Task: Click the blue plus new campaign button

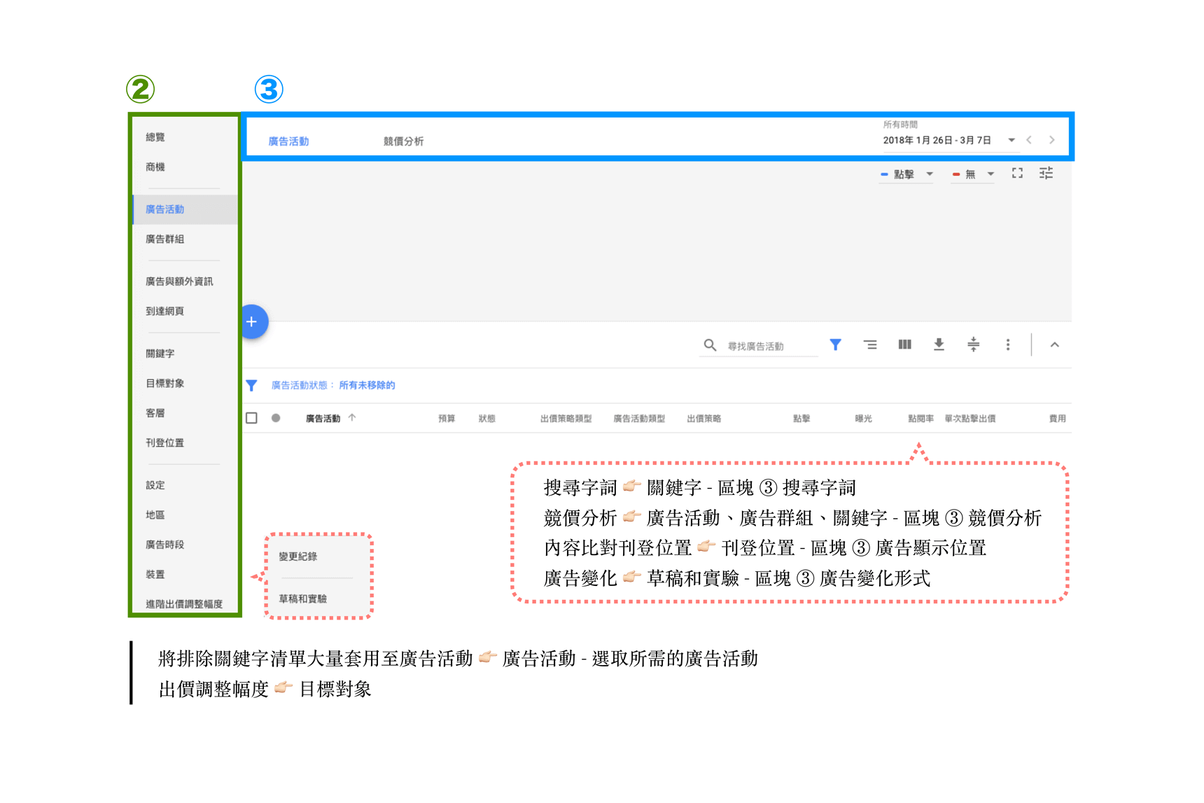Action: (253, 322)
